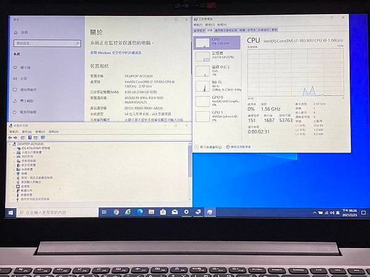The height and width of the screenshot is (277, 370).
Task: Open the Help menu in Device Manager
Action: (x=54, y=132)
